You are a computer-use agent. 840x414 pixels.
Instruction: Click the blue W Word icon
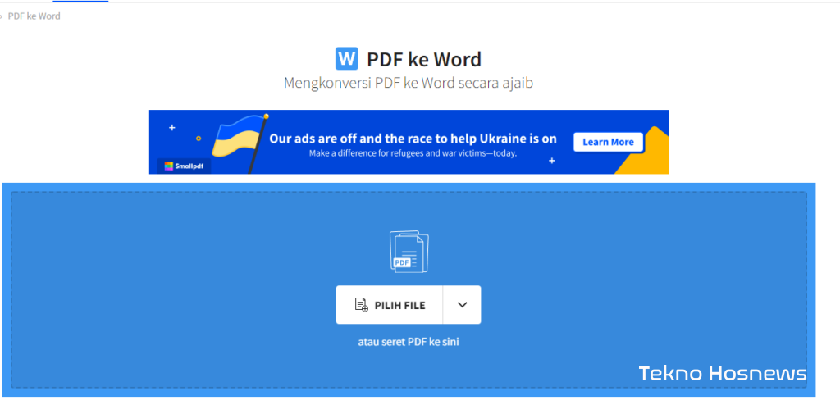(347, 59)
